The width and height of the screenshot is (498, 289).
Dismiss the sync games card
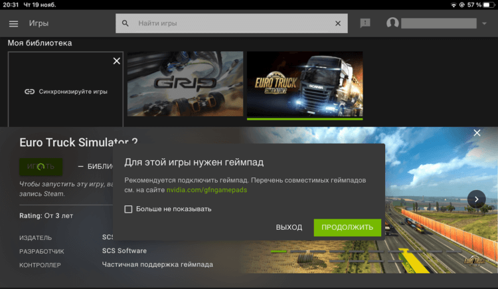click(117, 60)
